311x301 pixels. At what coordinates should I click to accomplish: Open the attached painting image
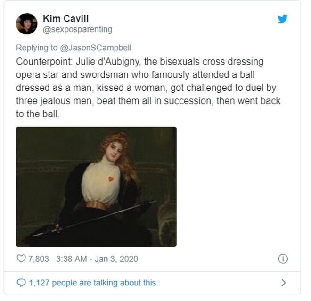[x=96, y=187]
